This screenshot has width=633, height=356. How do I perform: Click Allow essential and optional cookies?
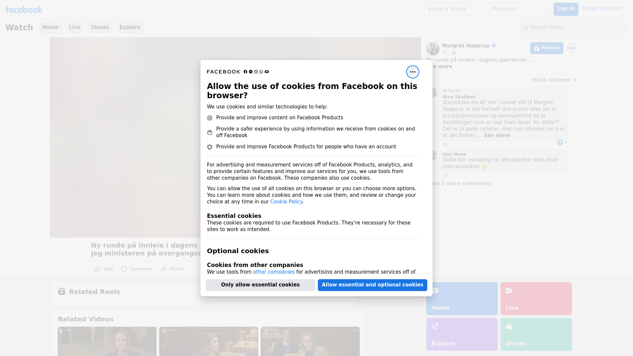373,285
